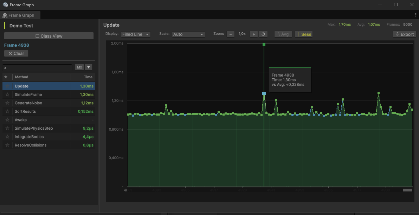Open the tab's three-dot options menu
Screen dimensions: 419x215
click(415, 15)
